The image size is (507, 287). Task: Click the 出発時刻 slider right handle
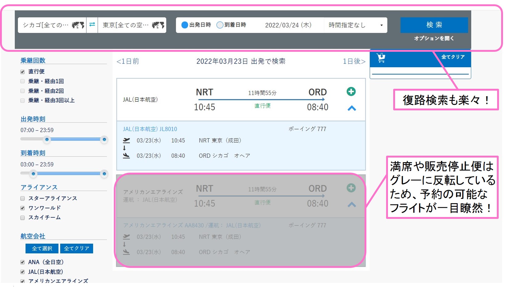pyautogui.click(x=104, y=140)
